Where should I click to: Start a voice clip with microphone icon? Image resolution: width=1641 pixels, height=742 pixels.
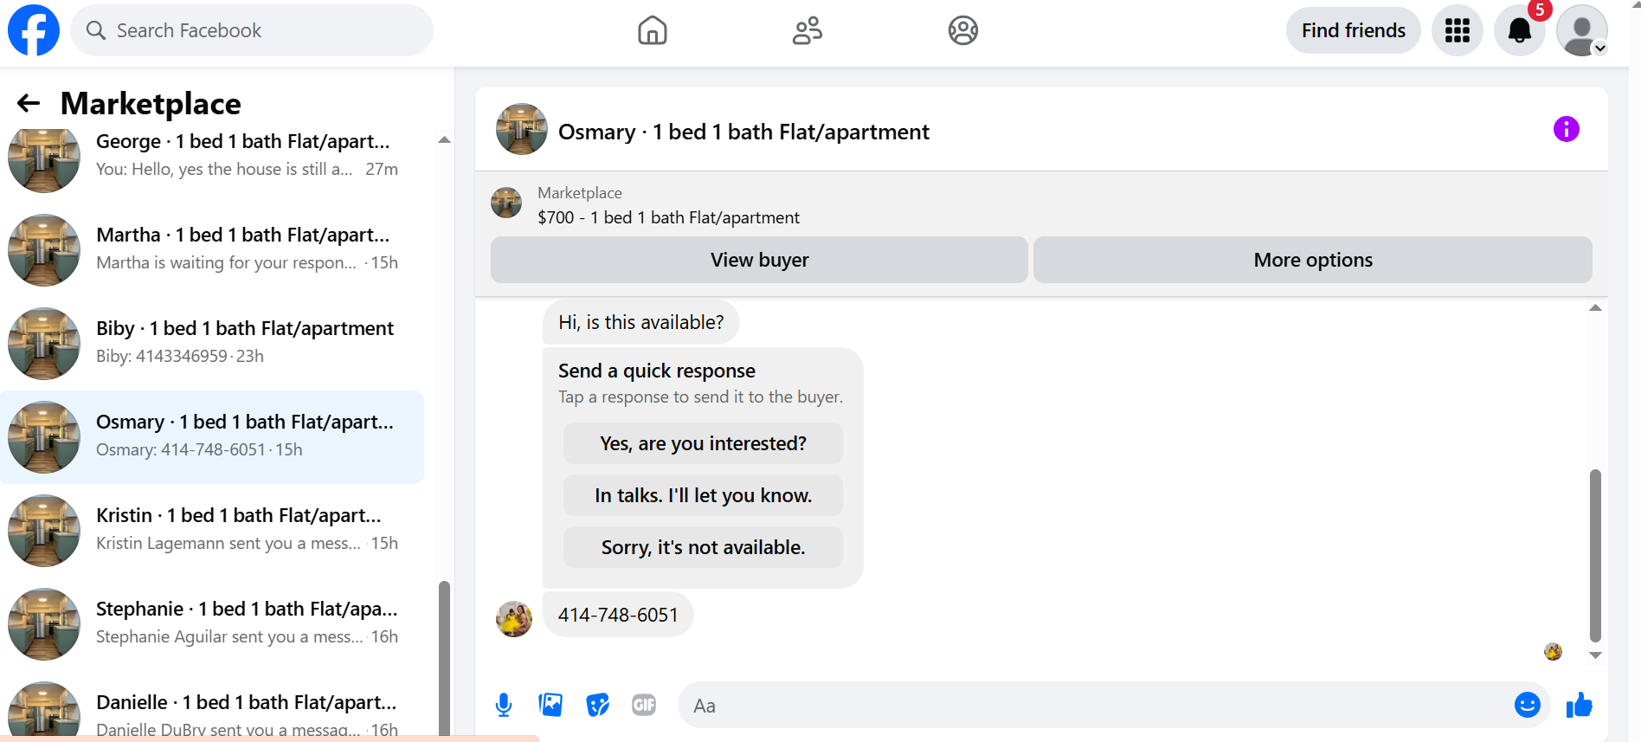pyautogui.click(x=504, y=705)
